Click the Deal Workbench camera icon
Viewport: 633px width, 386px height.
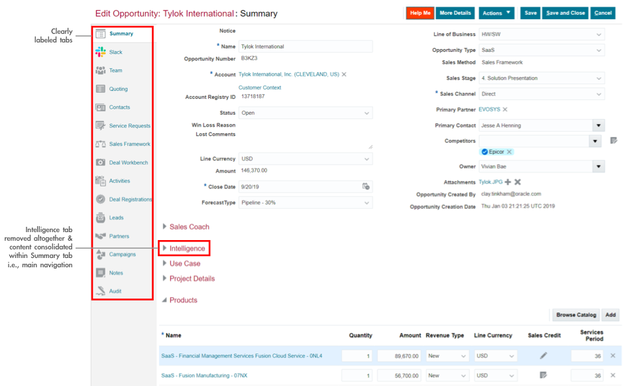[x=101, y=162]
